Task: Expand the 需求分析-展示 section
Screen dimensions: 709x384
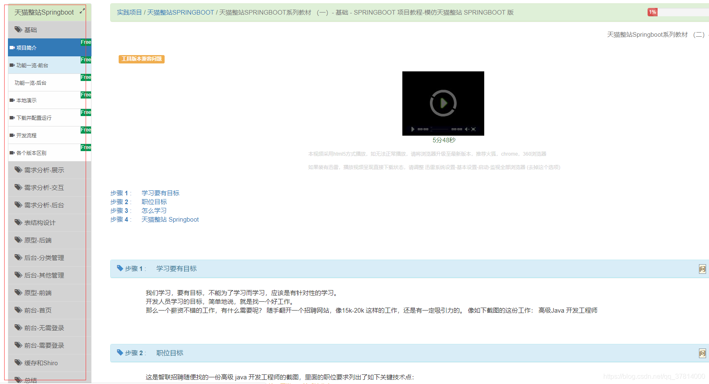Action: (x=50, y=170)
